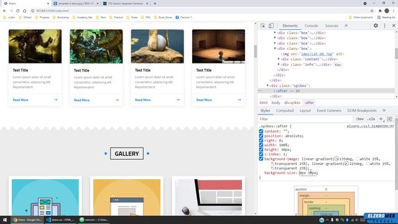Open Chrome profile avatar

pos(387,11)
